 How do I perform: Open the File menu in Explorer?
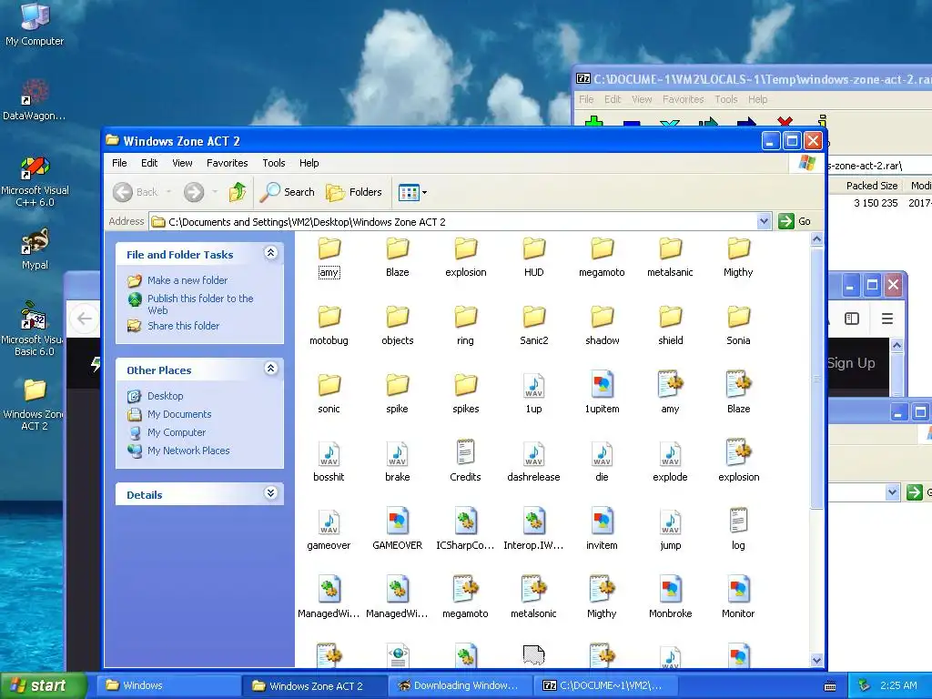coord(119,163)
